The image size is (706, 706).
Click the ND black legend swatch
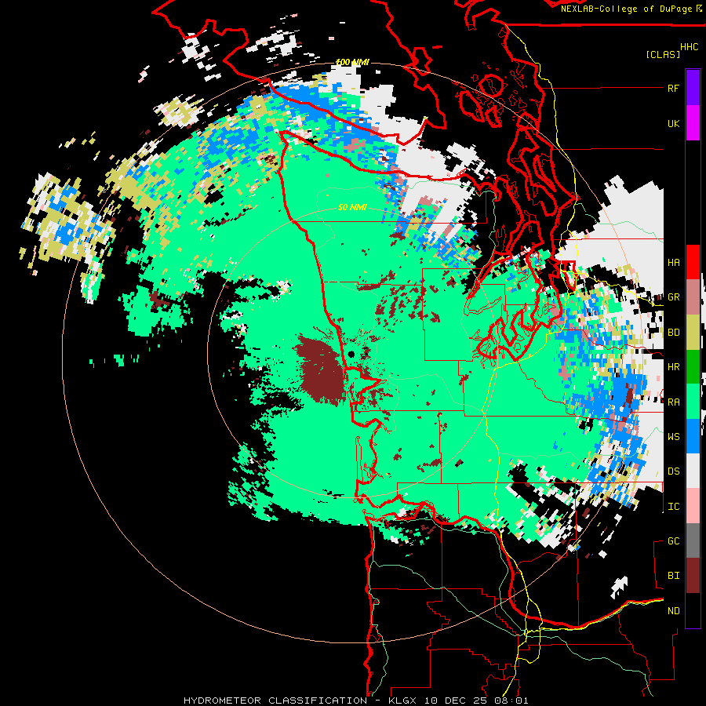coord(693,610)
